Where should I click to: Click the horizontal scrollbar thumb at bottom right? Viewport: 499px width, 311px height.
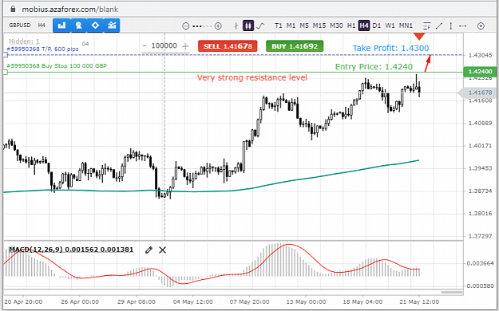point(452,292)
